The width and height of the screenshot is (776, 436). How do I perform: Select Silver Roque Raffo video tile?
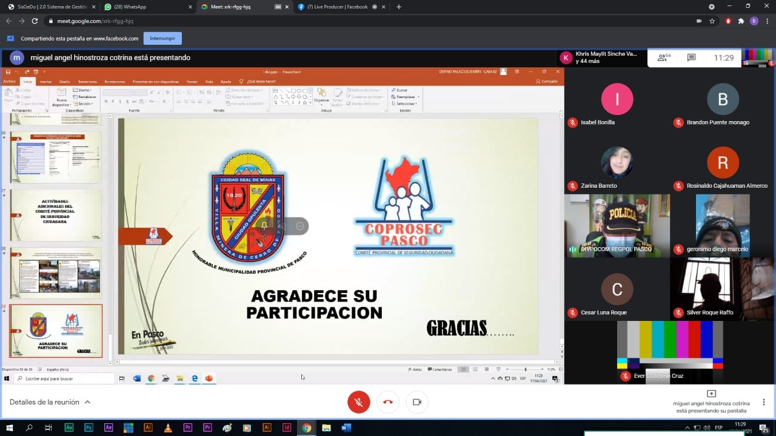click(723, 289)
